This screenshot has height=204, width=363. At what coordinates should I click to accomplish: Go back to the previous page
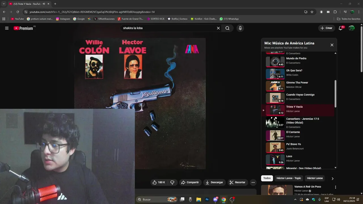click(x=4, y=12)
